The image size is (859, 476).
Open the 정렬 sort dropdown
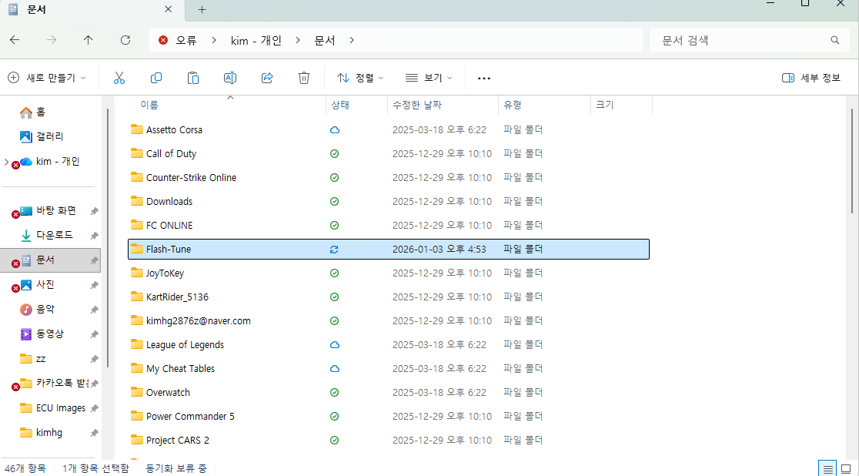[x=359, y=78]
